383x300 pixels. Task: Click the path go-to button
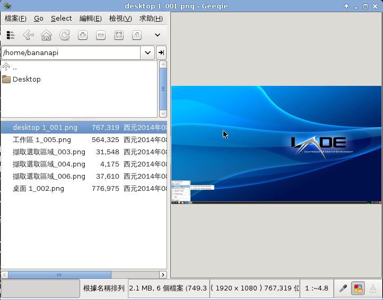161,52
